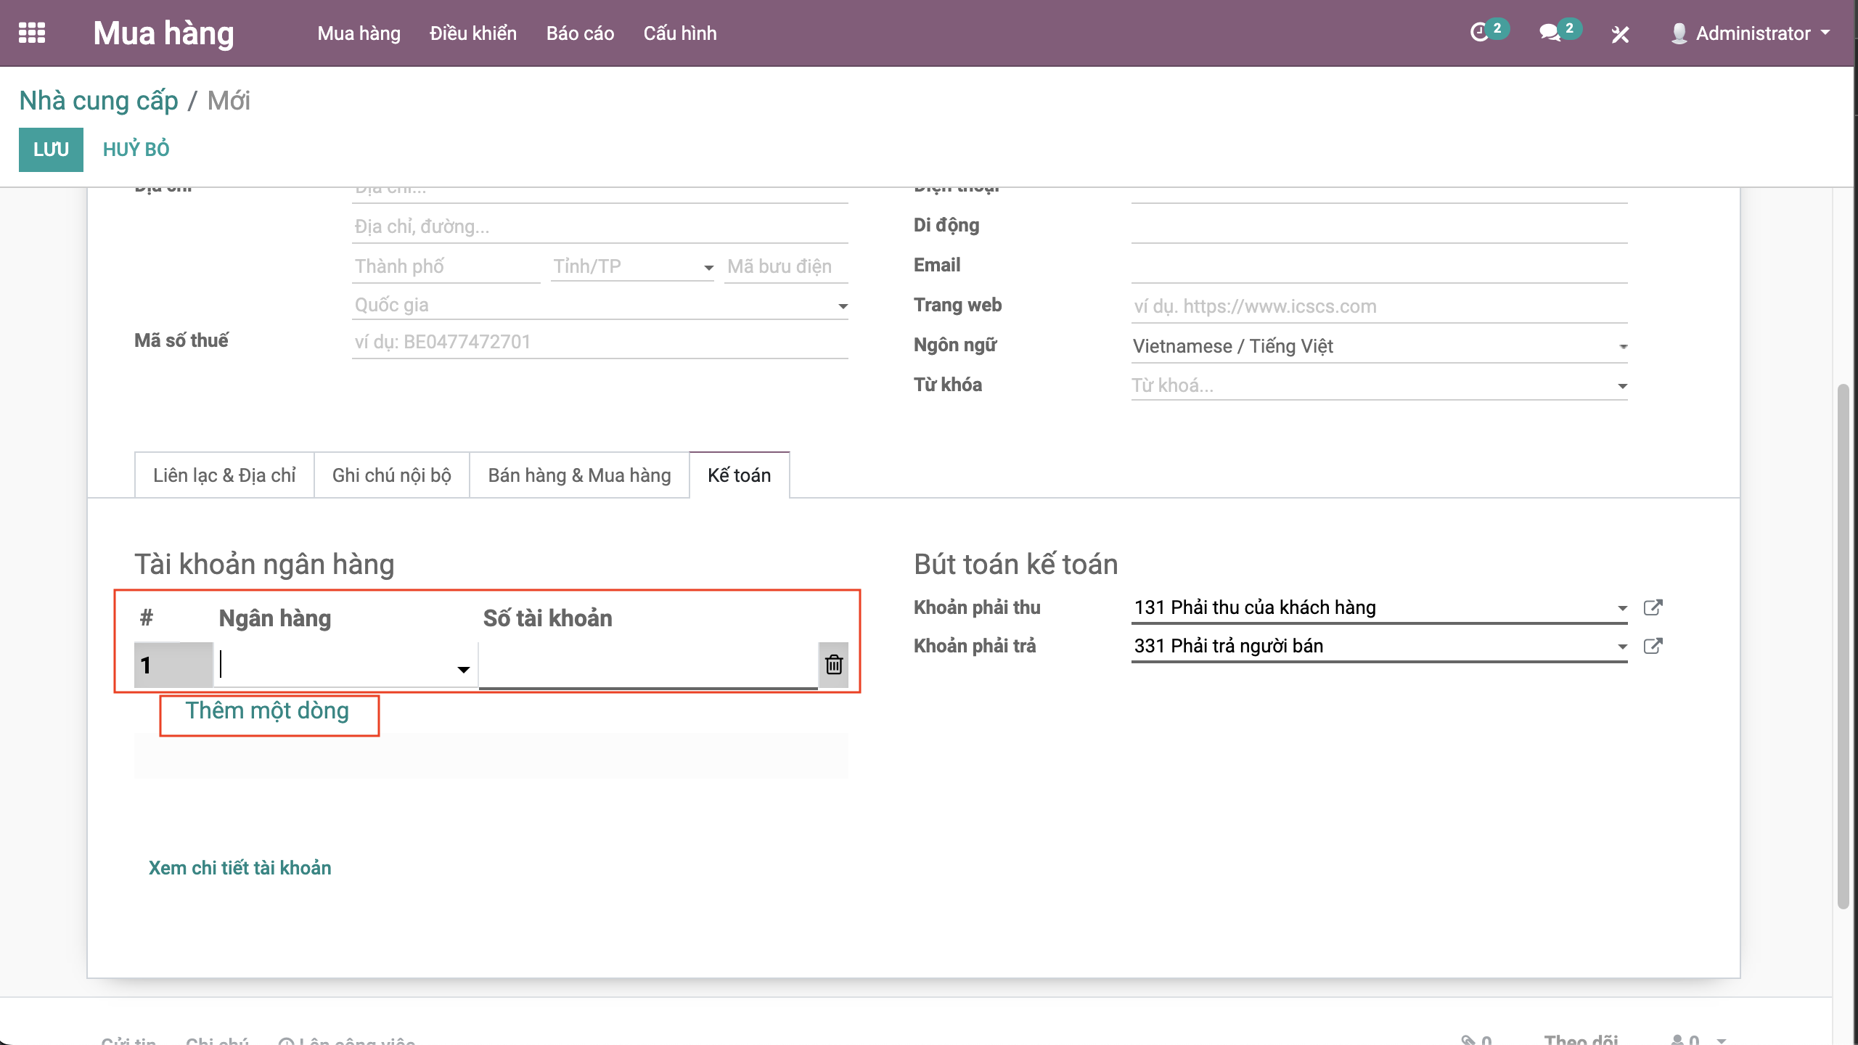Click the debug tools wrench icon

coord(1620,33)
